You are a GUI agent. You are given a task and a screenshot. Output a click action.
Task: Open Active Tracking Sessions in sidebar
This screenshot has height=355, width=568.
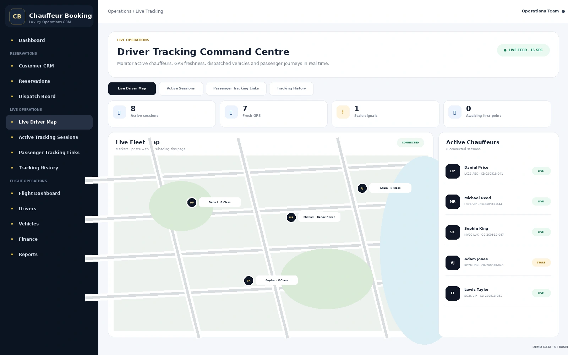coord(49,137)
